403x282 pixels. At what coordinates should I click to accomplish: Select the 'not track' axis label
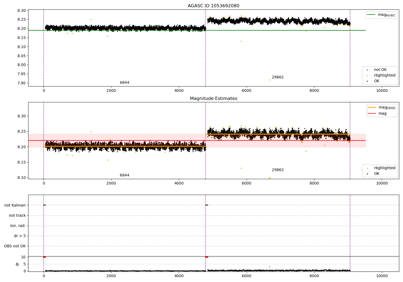17,215
